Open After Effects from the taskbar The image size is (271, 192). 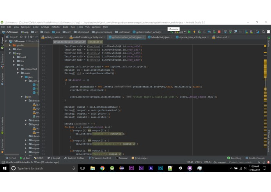tap(141, 168)
